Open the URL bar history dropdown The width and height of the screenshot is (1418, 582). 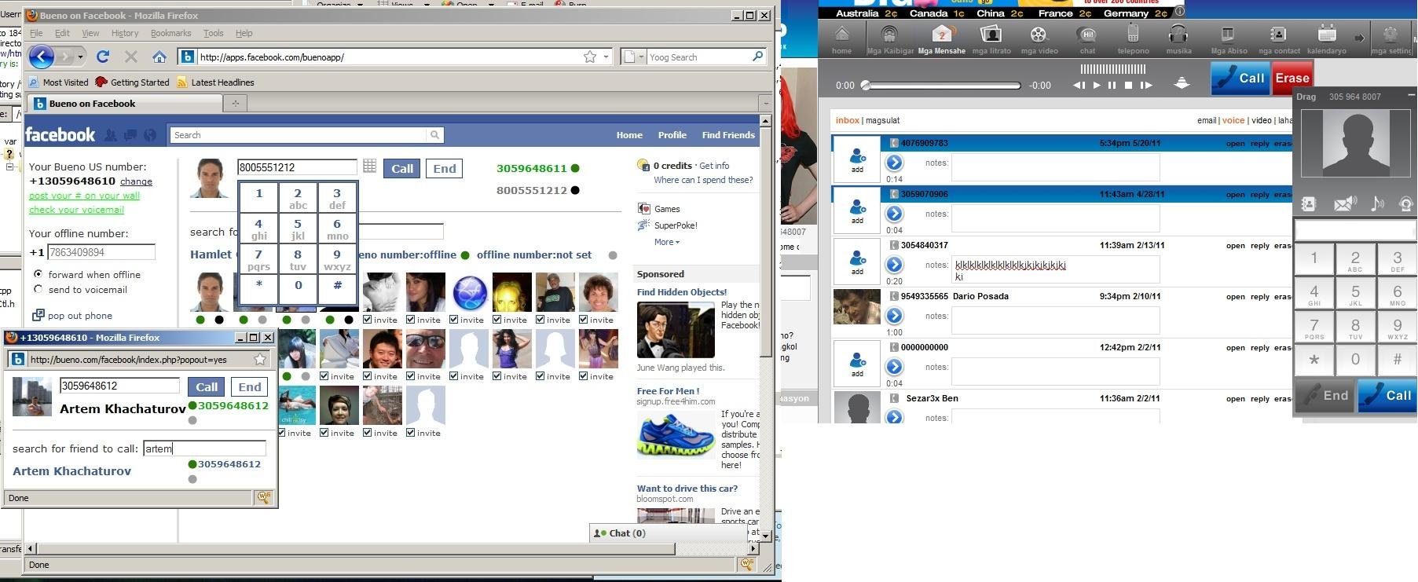(x=606, y=57)
